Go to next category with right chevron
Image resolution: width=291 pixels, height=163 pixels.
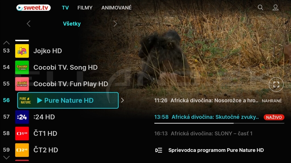tap(115, 24)
